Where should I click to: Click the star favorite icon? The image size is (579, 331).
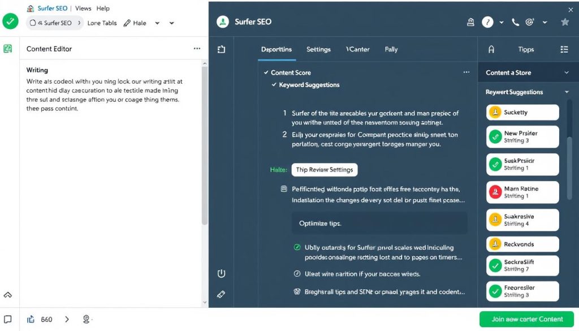click(564, 22)
